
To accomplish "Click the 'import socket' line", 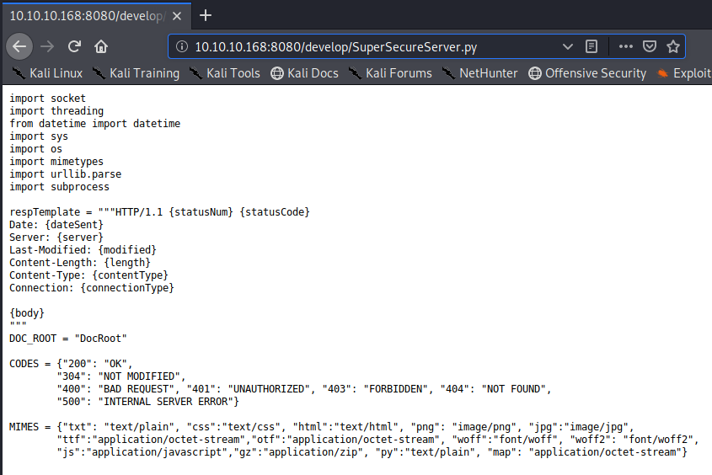I will click(x=48, y=99).
